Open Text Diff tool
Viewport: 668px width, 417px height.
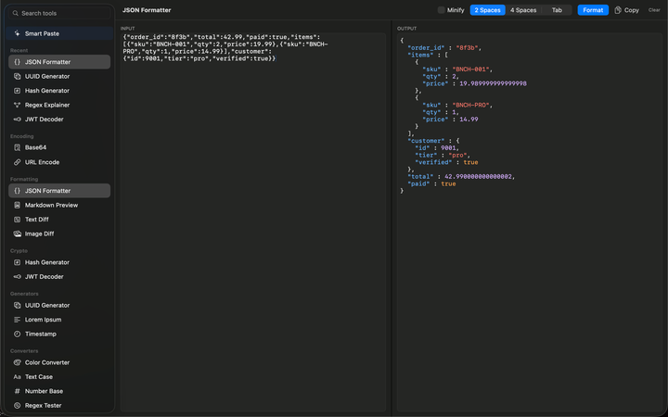(x=59, y=219)
